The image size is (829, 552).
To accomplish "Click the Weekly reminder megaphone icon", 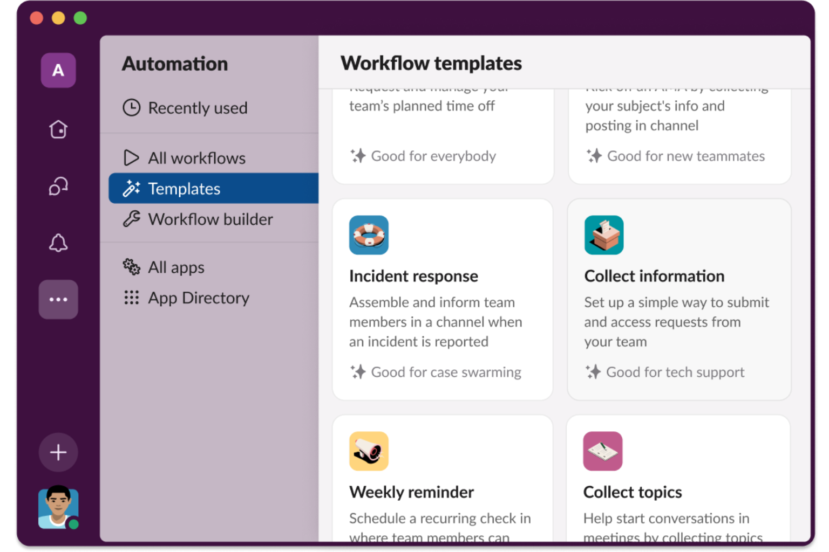I will click(x=369, y=451).
